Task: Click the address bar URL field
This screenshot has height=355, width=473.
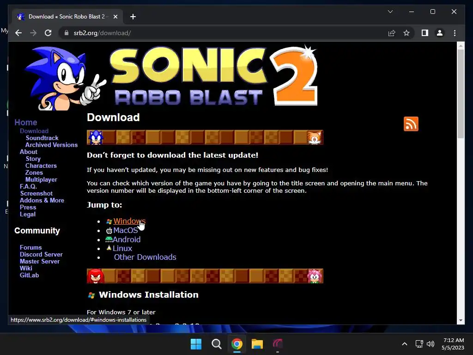Action: pos(223,33)
